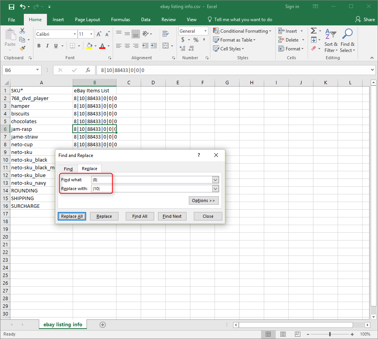Click the Find what input field

pyautogui.click(x=152, y=180)
